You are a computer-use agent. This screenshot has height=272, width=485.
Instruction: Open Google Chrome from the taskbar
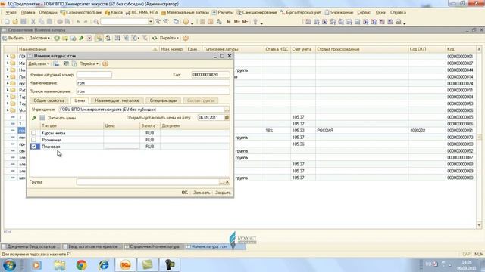pyautogui.click(x=82, y=265)
